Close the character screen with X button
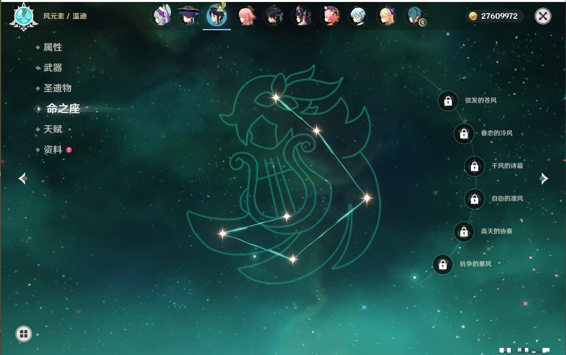Screen dimensions: 566x355 [543, 16]
